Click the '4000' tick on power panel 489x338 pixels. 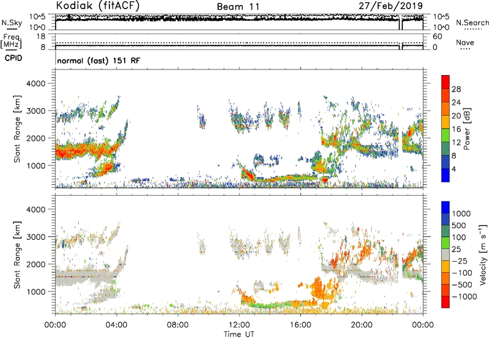pyautogui.click(x=36, y=84)
